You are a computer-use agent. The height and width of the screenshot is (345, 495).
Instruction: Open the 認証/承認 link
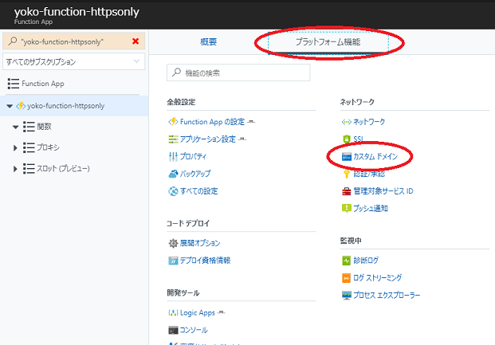[369, 174]
